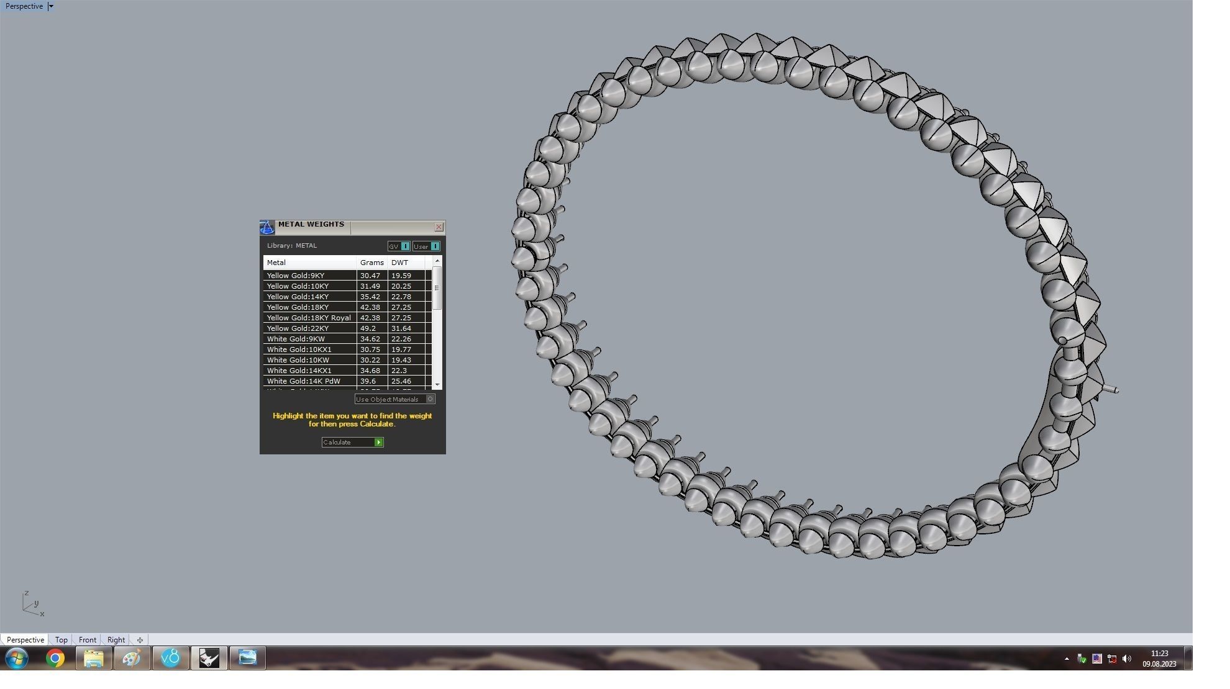Image resolution: width=1230 pixels, height=689 pixels.
Task: Click the Safely Remove Hardware tray icon
Action: pos(1082,659)
